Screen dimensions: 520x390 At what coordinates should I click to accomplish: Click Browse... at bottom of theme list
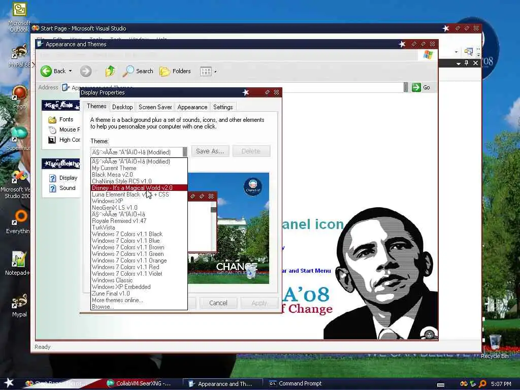point(139,307)
